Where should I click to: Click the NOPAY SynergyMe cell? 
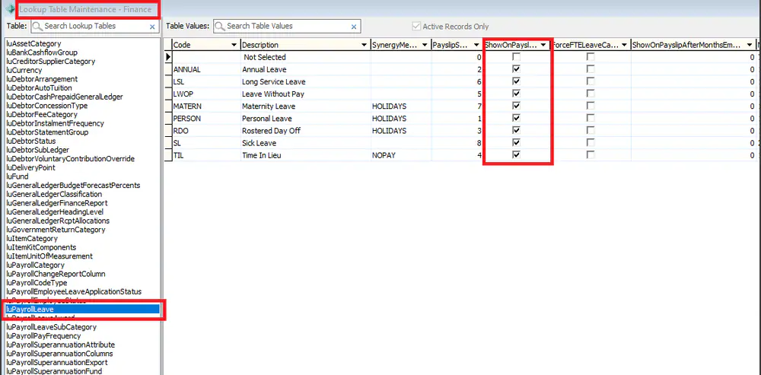point(401,154)
